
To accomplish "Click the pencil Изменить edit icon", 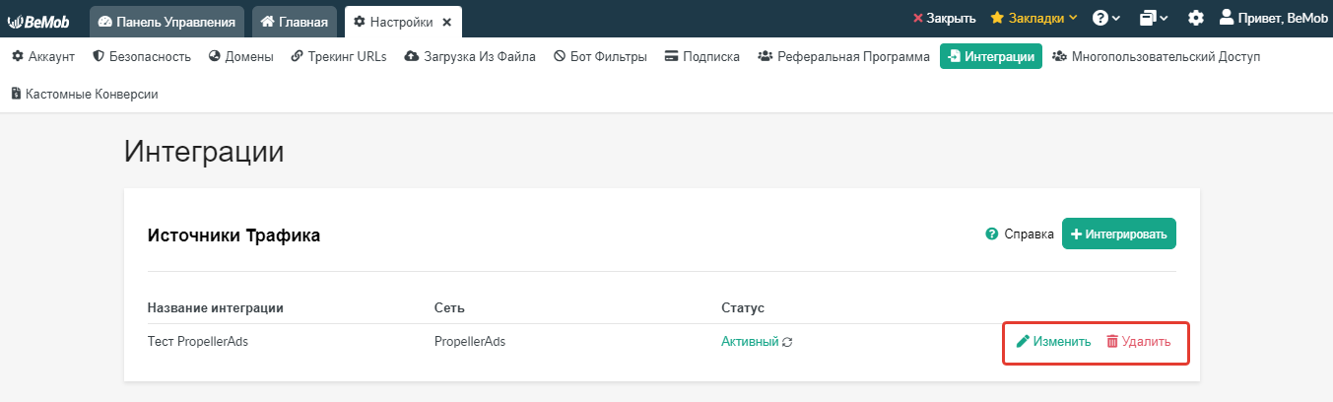I will [1023, 342].
